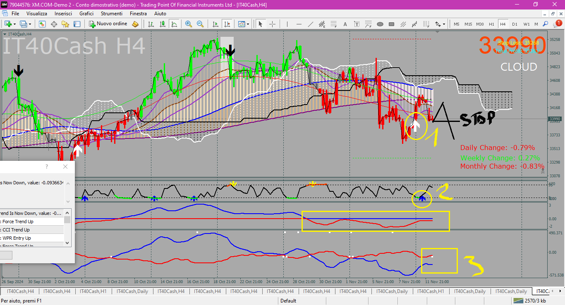
Task: Select the rectangle shape tool
Action: click(x=391, y=24)
